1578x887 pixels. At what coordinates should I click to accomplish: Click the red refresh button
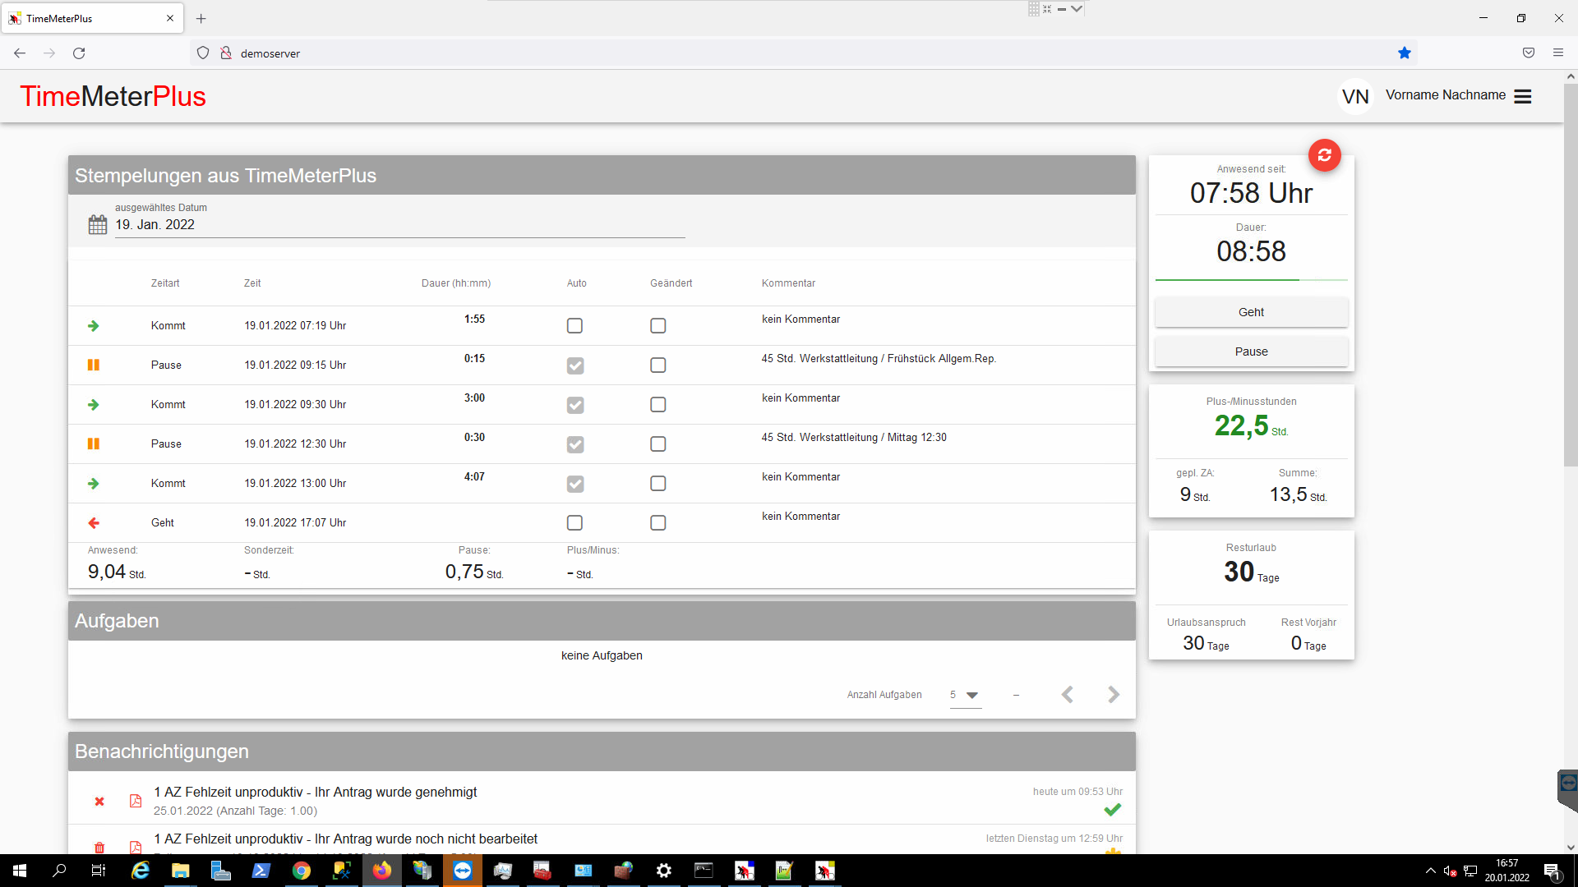pyautogui.click(x=1324, y=154)
